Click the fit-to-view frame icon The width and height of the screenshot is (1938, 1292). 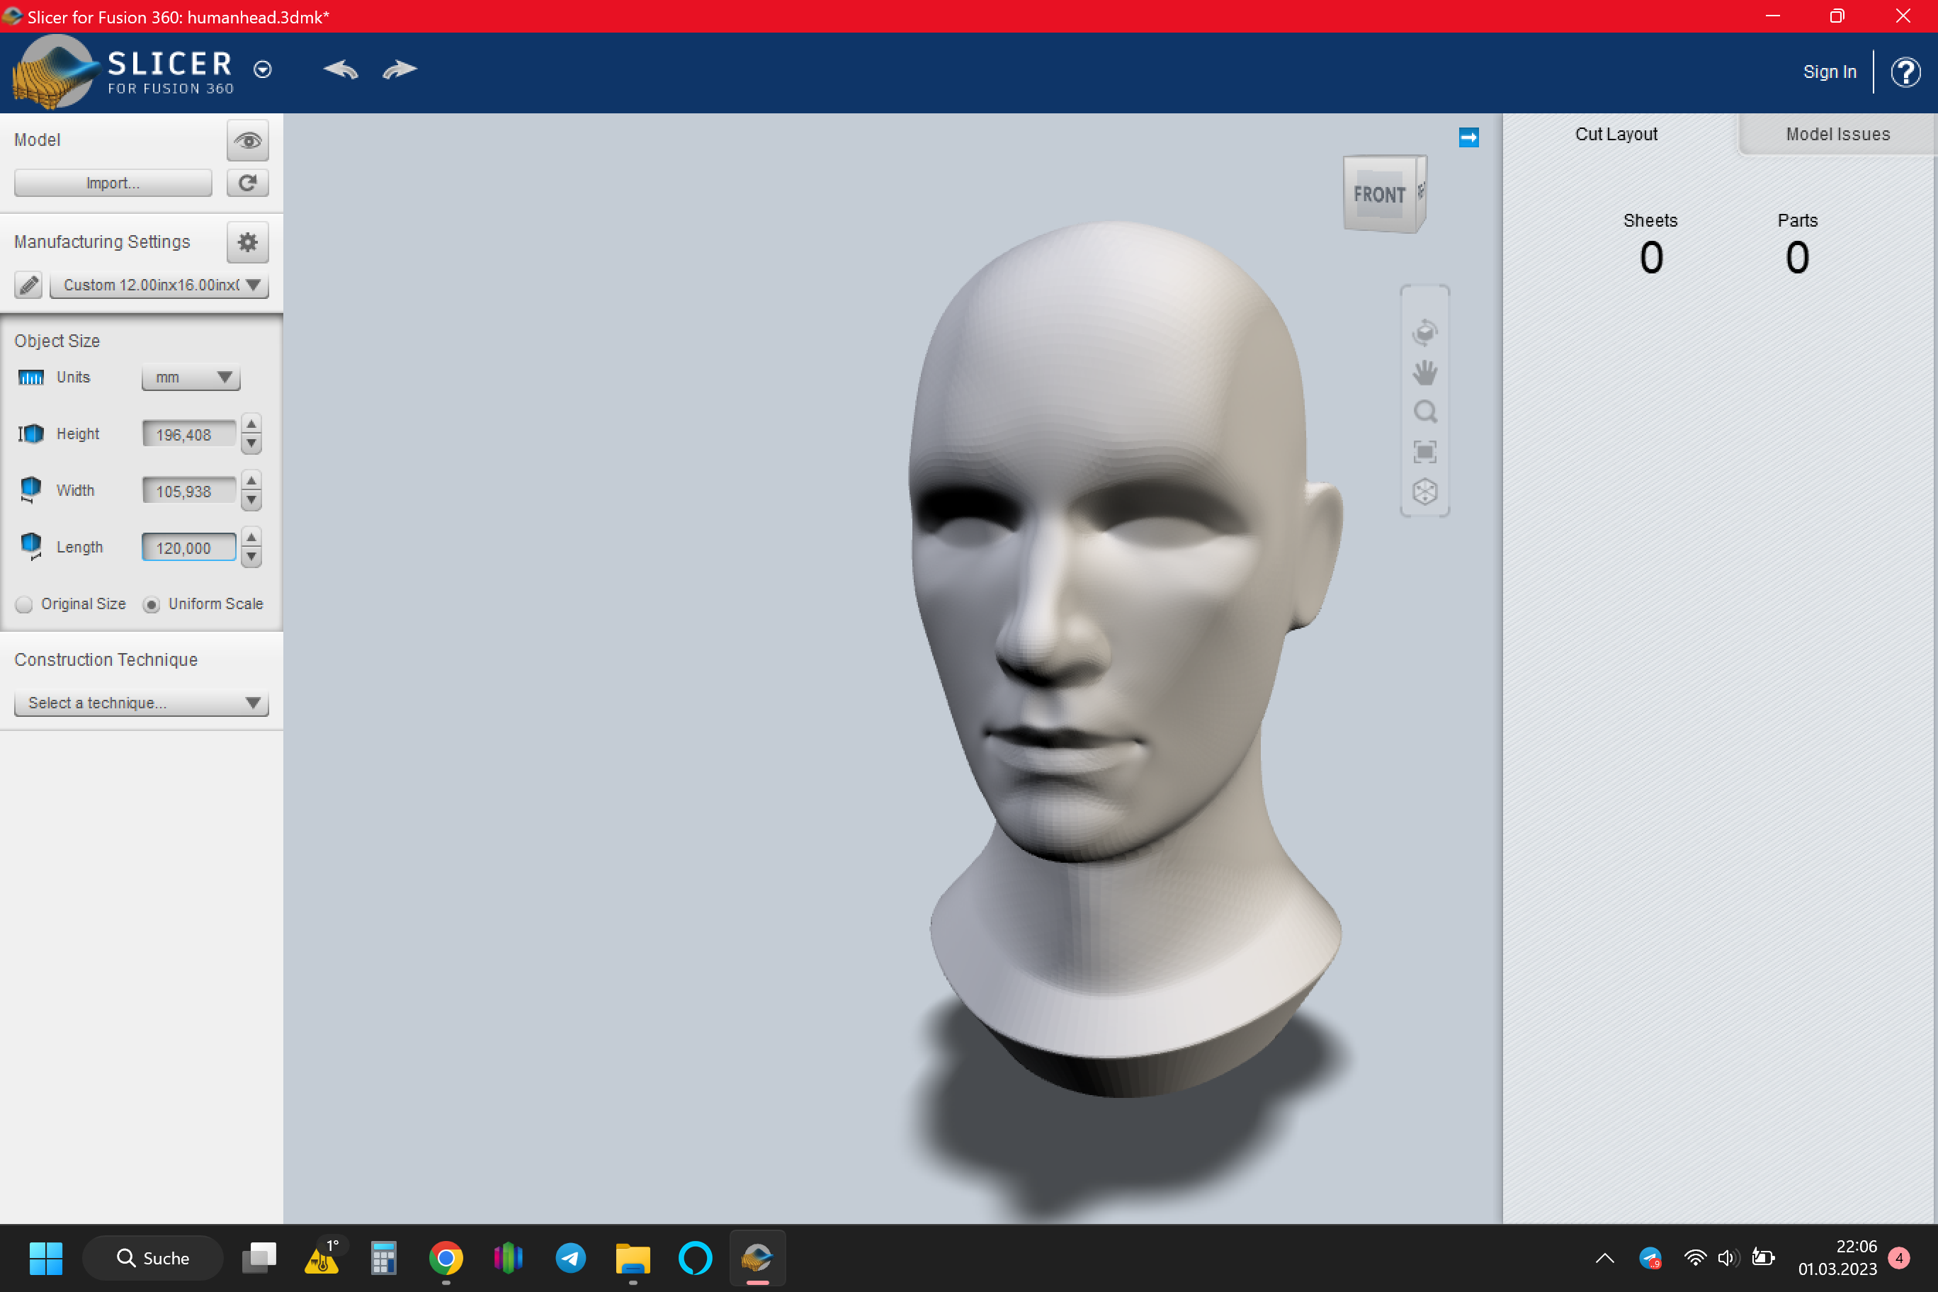[1424, 451]
